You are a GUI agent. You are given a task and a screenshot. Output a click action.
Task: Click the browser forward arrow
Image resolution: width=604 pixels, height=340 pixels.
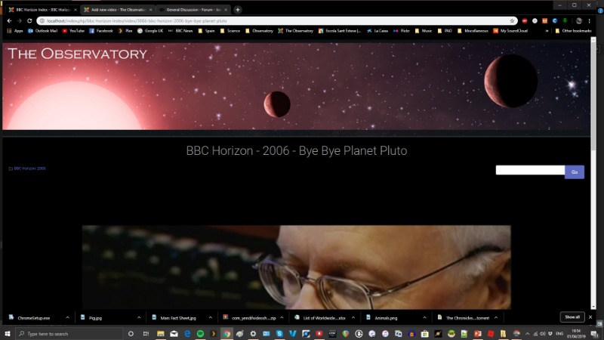pos(20,21)
